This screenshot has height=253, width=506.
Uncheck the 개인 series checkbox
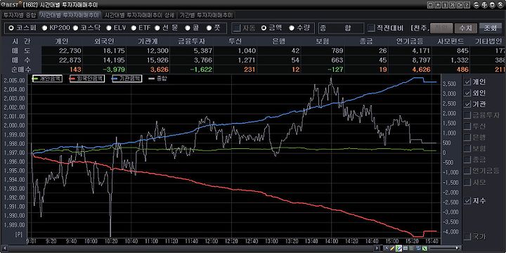coord(467,82)
